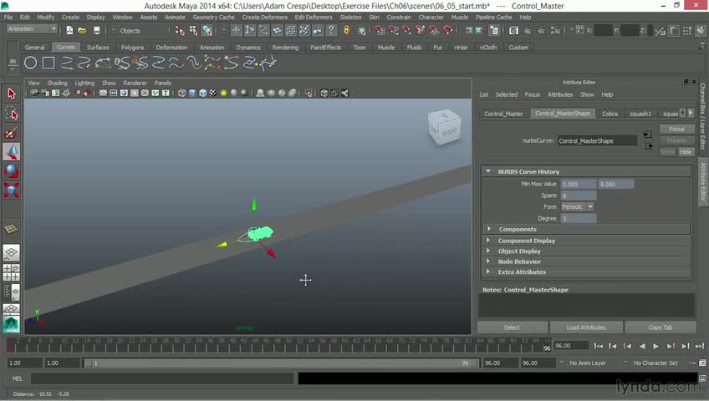The width and height of the screenshot is (709, 401).
Task: Toggle snap to grids magnet icon
Action: [378, 30]
